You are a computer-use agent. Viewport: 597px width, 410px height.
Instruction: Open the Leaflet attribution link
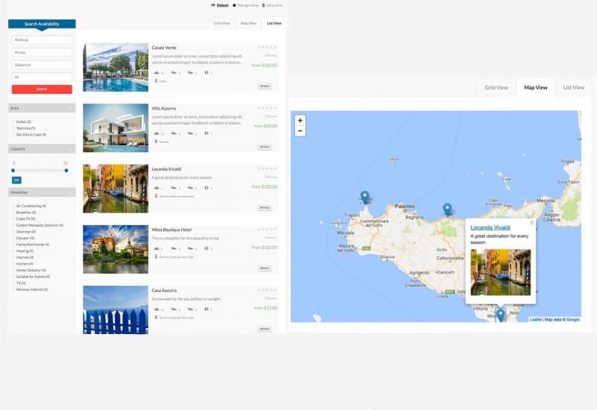(536, 320)
